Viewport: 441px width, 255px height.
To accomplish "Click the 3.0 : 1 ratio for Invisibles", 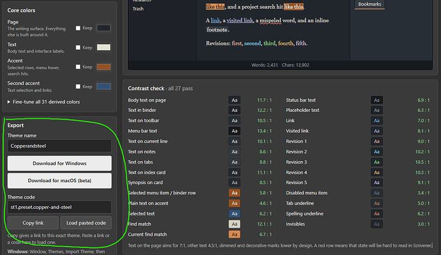I will point(424,224).
